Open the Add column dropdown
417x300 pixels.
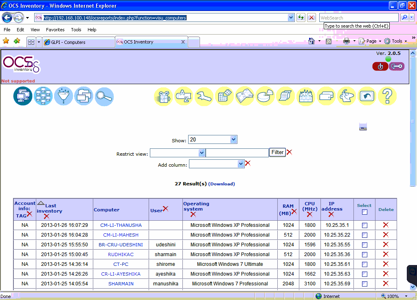(x=217, y=164)
